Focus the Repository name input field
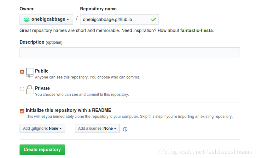 pos(119,19)
